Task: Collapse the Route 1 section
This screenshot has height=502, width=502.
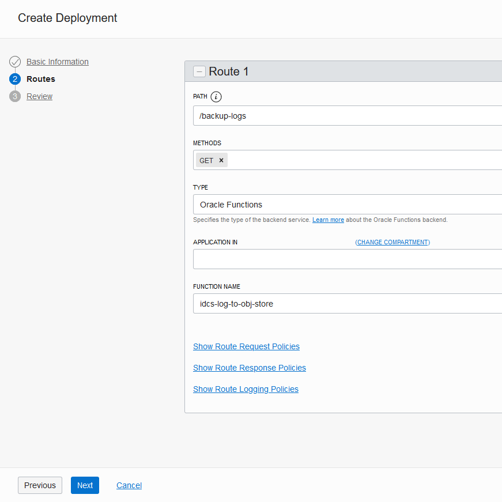Action: pyautogui.click(x=199, y=71)
